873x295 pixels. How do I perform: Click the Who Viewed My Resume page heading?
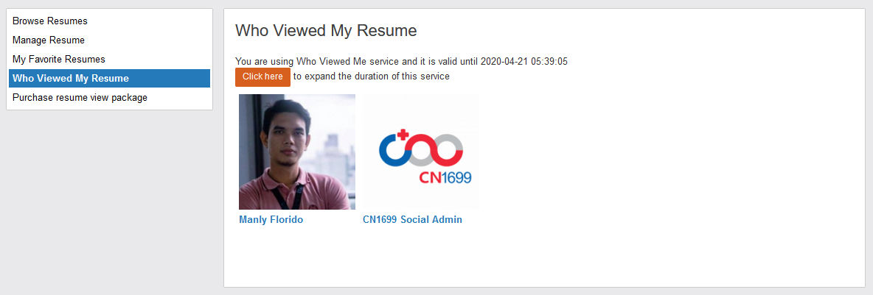point(326,30)
